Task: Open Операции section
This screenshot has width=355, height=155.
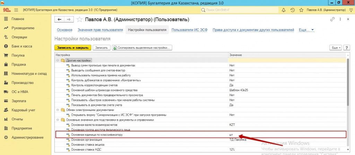Action: point(19,37)
